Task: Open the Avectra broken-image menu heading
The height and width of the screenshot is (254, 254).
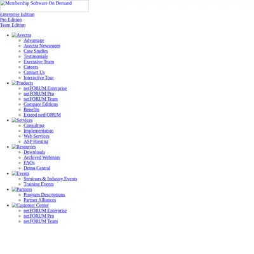Action: click(22, 35)
